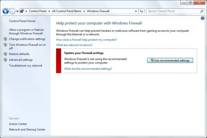Open Change notification settings
The width and height of the screenshot is (207, 138).
[27, 39]
